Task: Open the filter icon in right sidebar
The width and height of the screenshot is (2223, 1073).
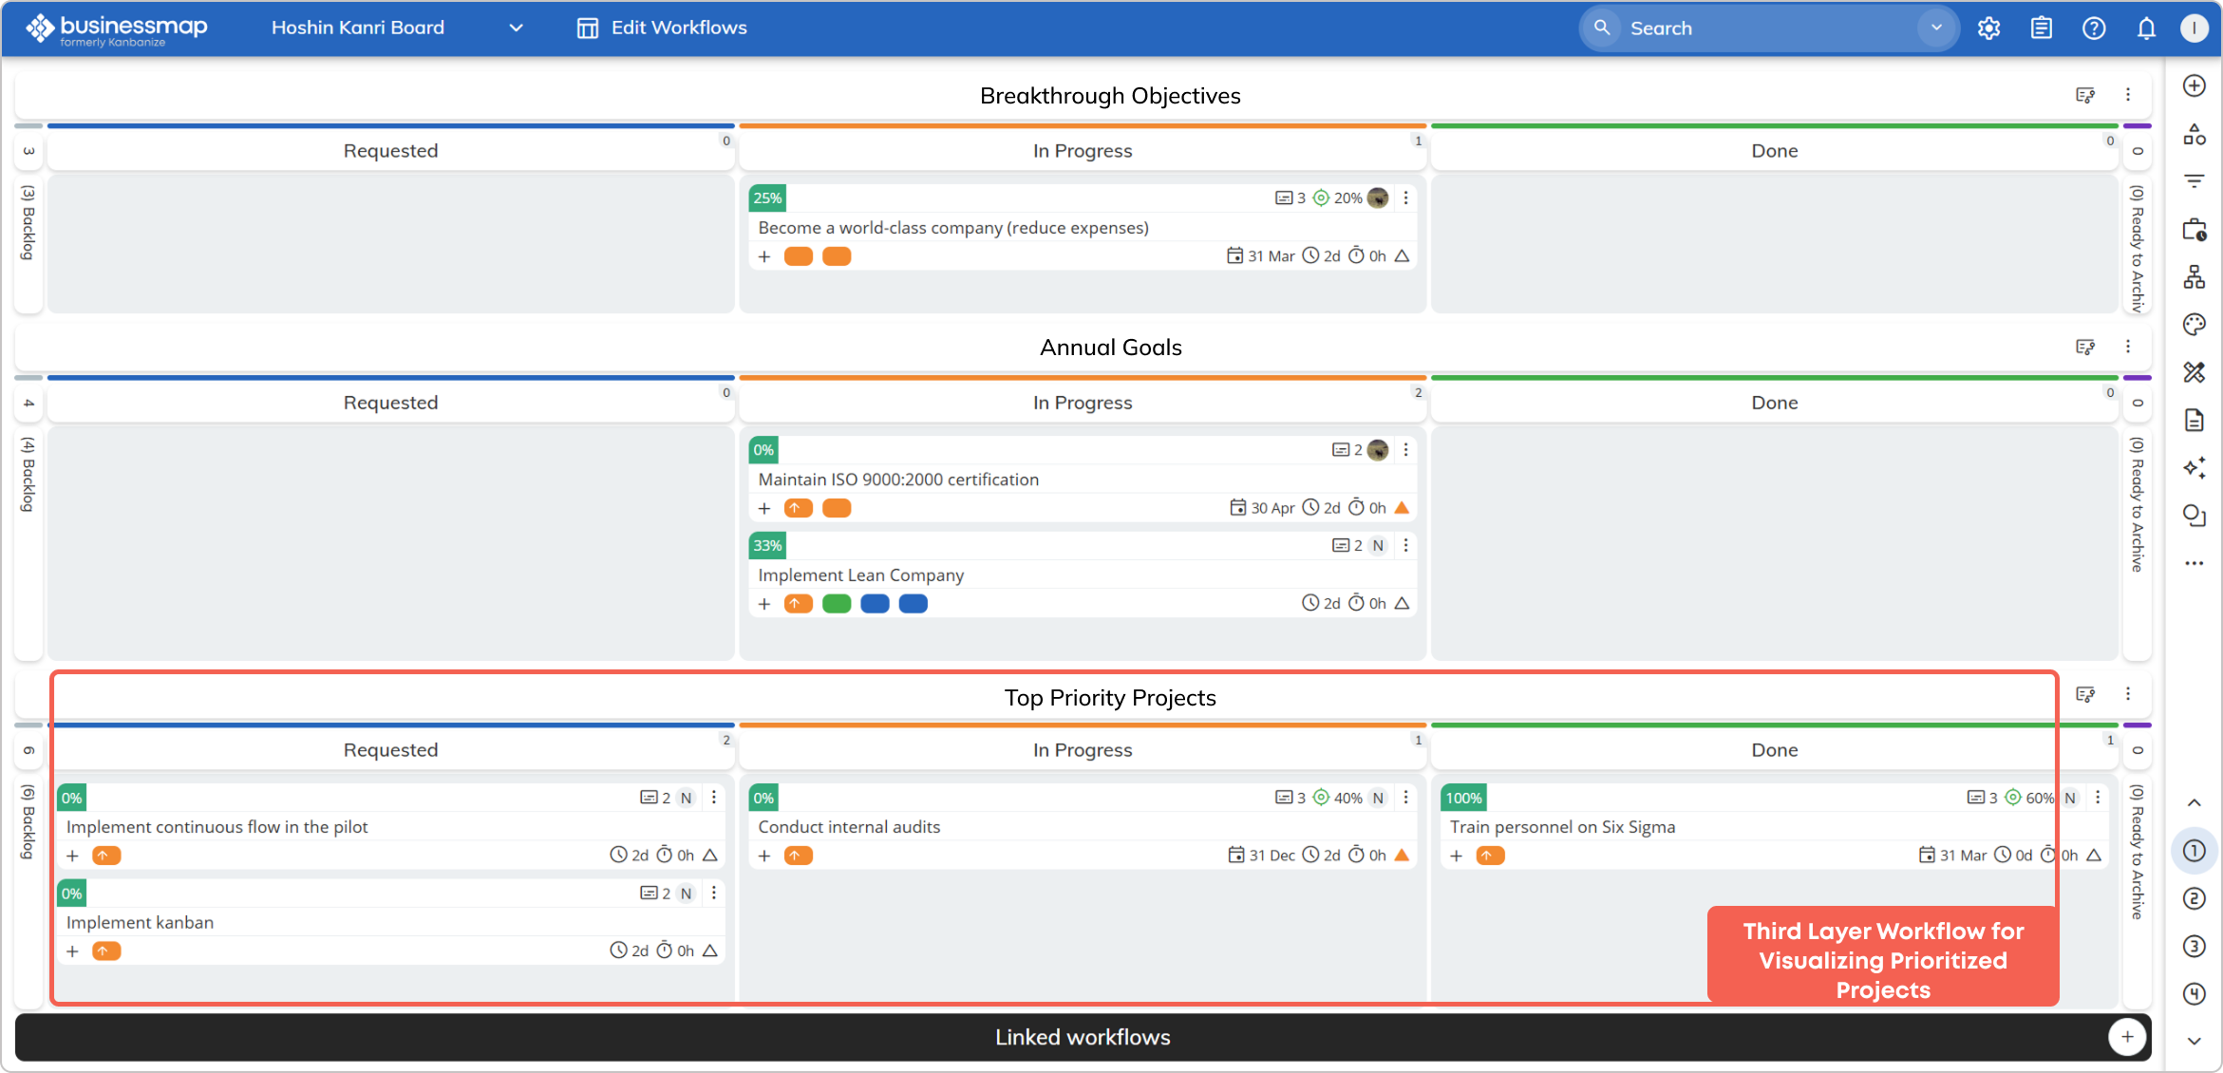Action: (x=2195, y=180)
